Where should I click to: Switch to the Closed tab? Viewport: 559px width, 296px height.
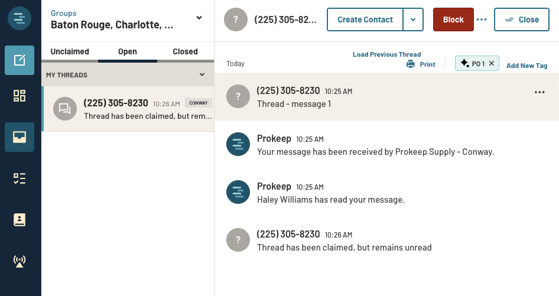185,51
